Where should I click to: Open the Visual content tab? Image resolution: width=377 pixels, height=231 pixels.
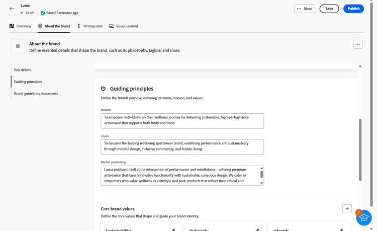coord(124,26)
